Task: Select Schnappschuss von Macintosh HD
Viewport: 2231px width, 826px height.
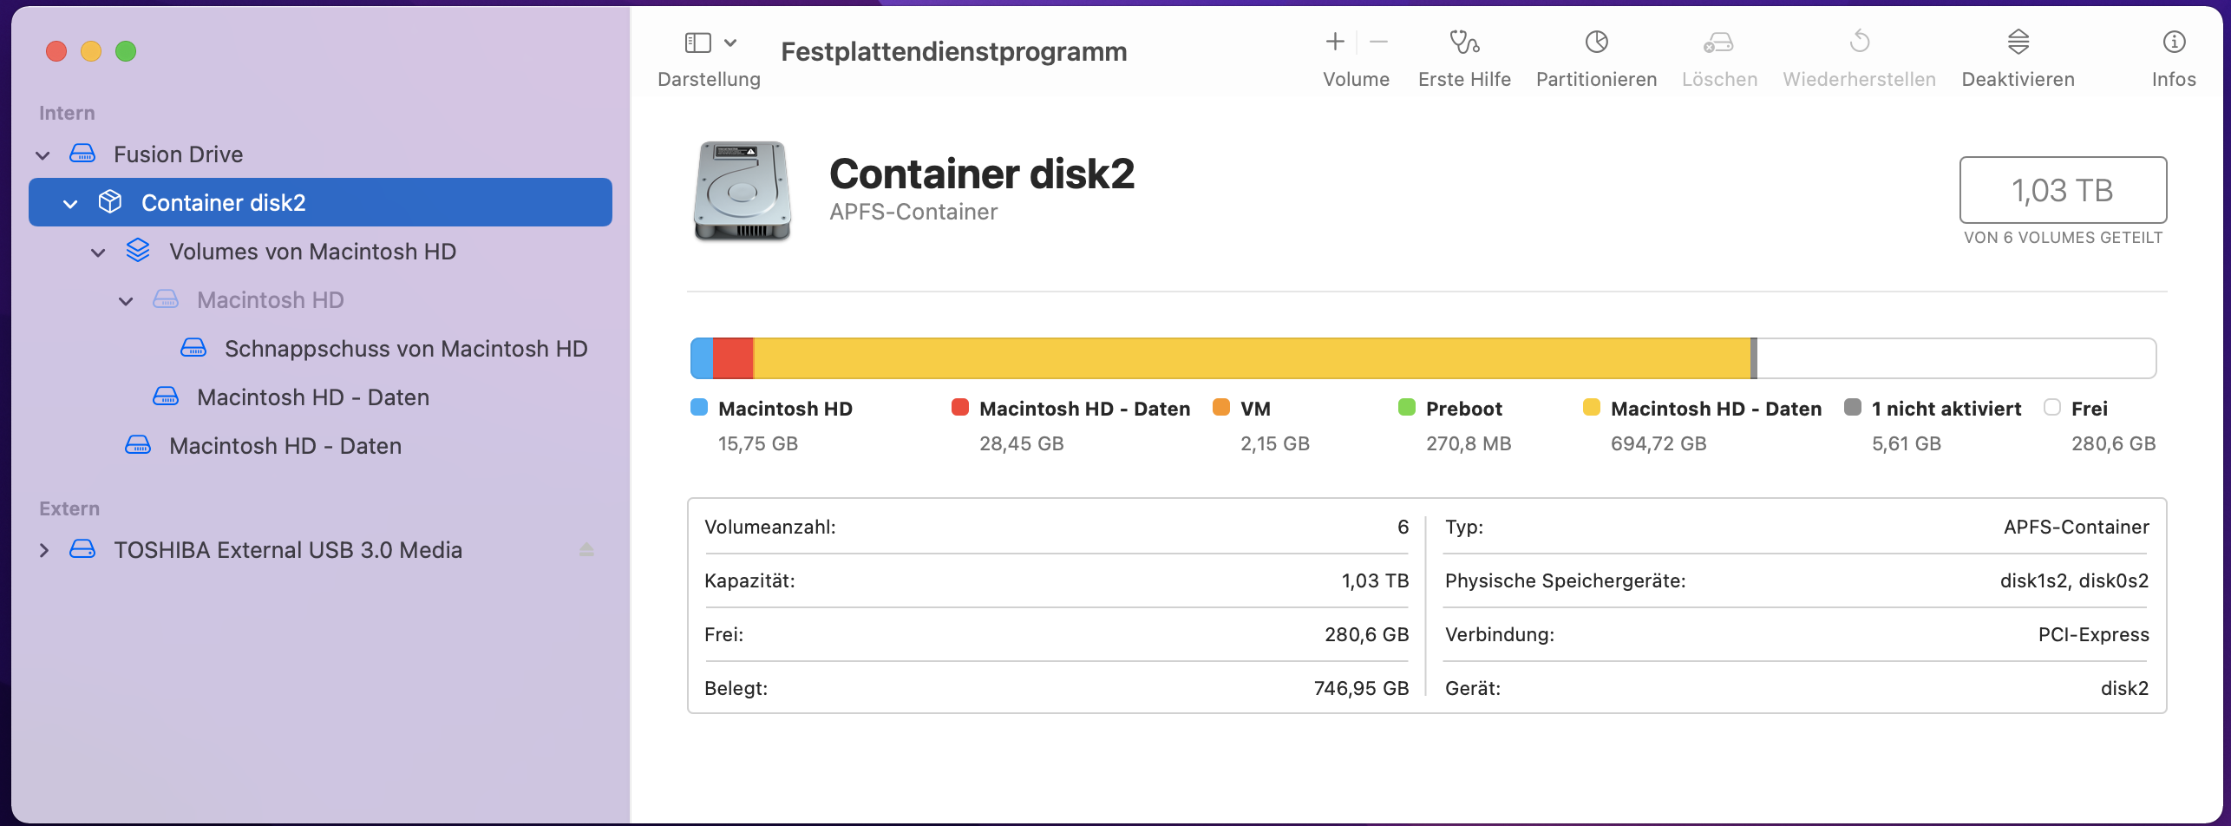Action: (x=405, y=349)
